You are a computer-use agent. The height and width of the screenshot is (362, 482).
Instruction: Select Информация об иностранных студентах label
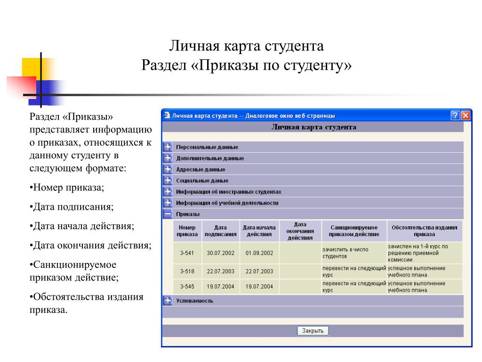(229, 192)
